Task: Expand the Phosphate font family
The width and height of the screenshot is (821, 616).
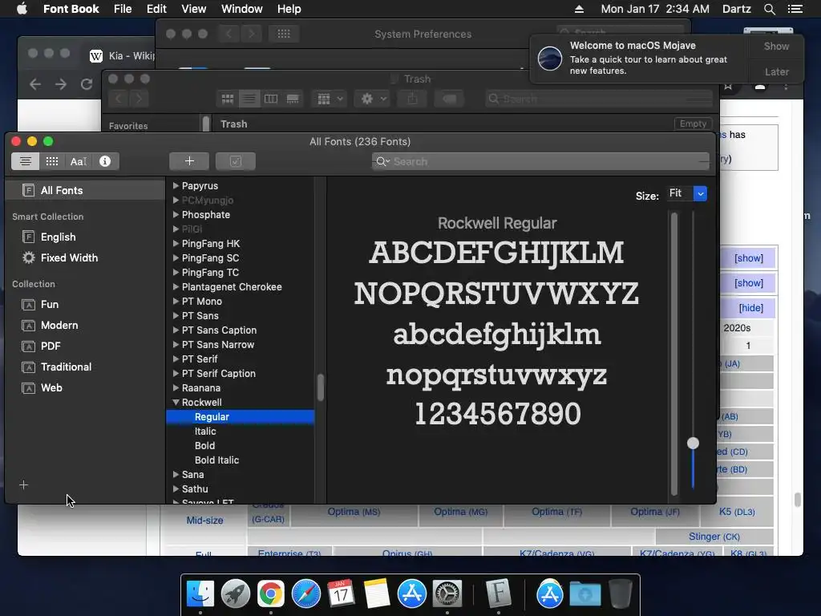Action: [x=176, y=215]
